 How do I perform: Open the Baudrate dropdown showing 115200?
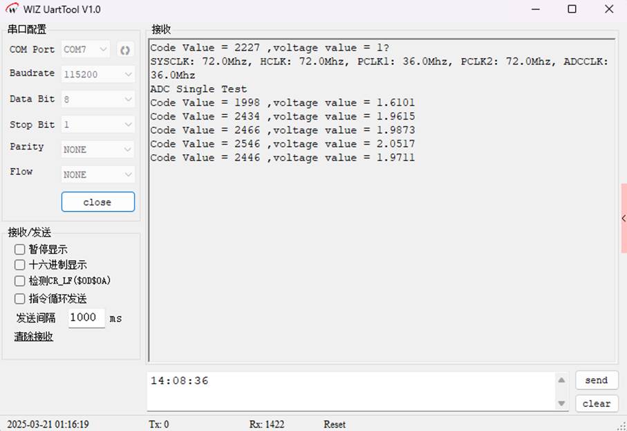click(97, 75)
